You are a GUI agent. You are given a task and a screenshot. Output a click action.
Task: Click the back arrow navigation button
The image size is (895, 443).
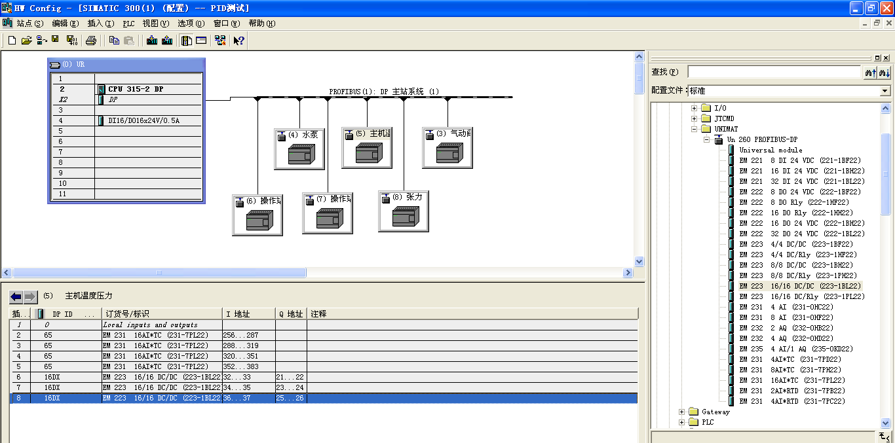point(16,297)
